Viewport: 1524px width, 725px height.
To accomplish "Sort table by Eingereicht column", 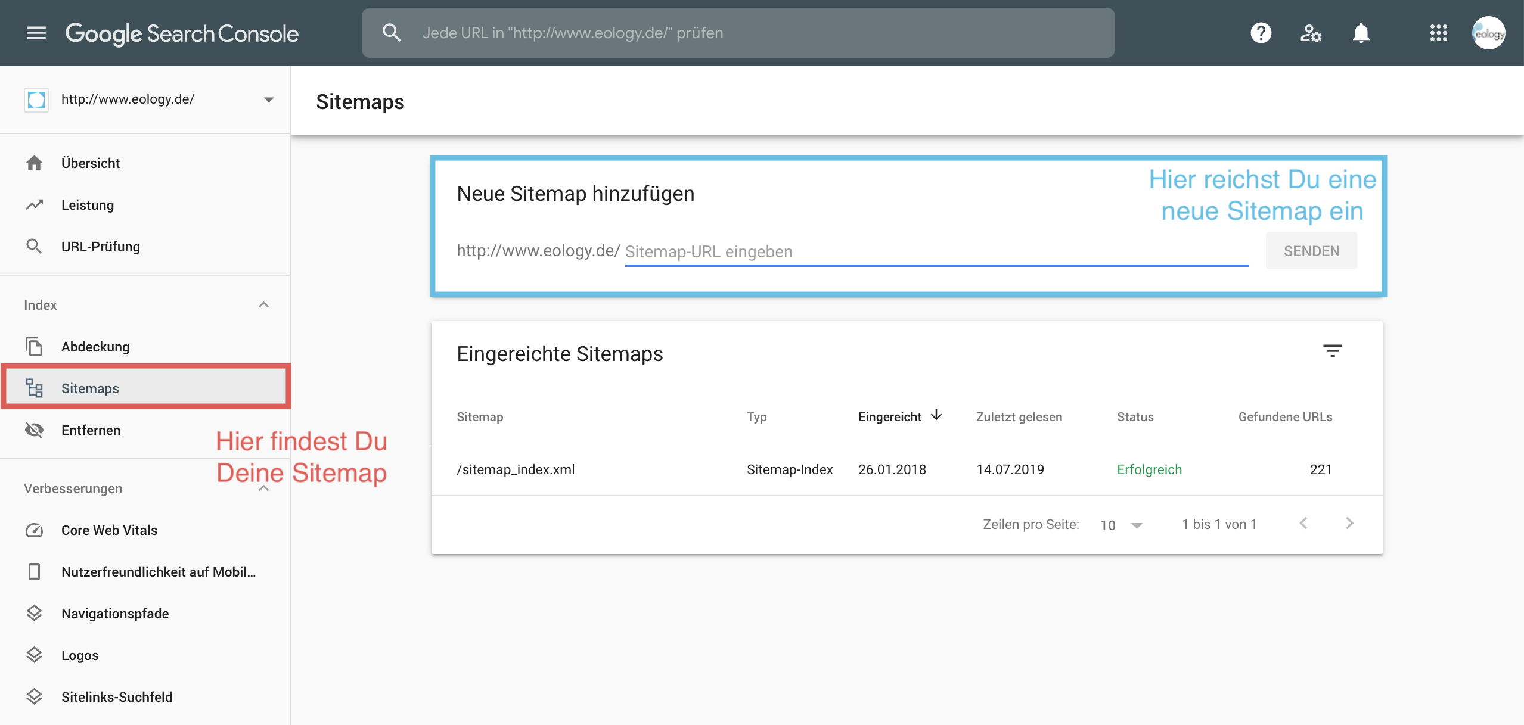I will pos(889,416).
